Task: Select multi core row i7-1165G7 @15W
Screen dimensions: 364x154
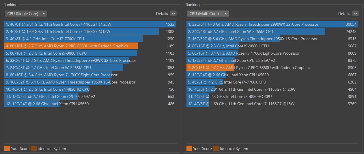Action: pos(272,104)
